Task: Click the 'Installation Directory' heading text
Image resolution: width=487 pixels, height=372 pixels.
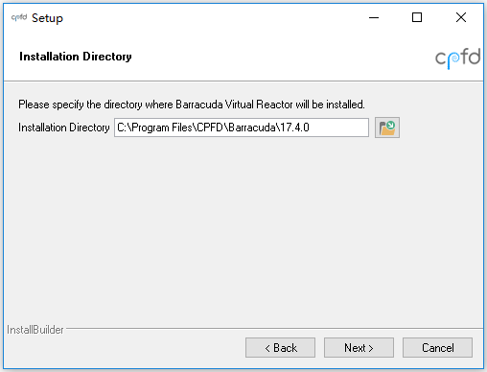Action: click(x=76, y=57)
